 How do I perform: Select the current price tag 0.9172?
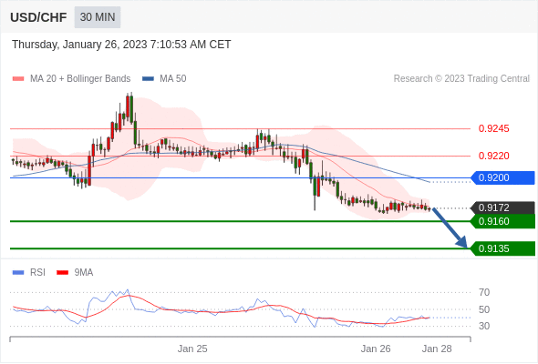[503, 207]
